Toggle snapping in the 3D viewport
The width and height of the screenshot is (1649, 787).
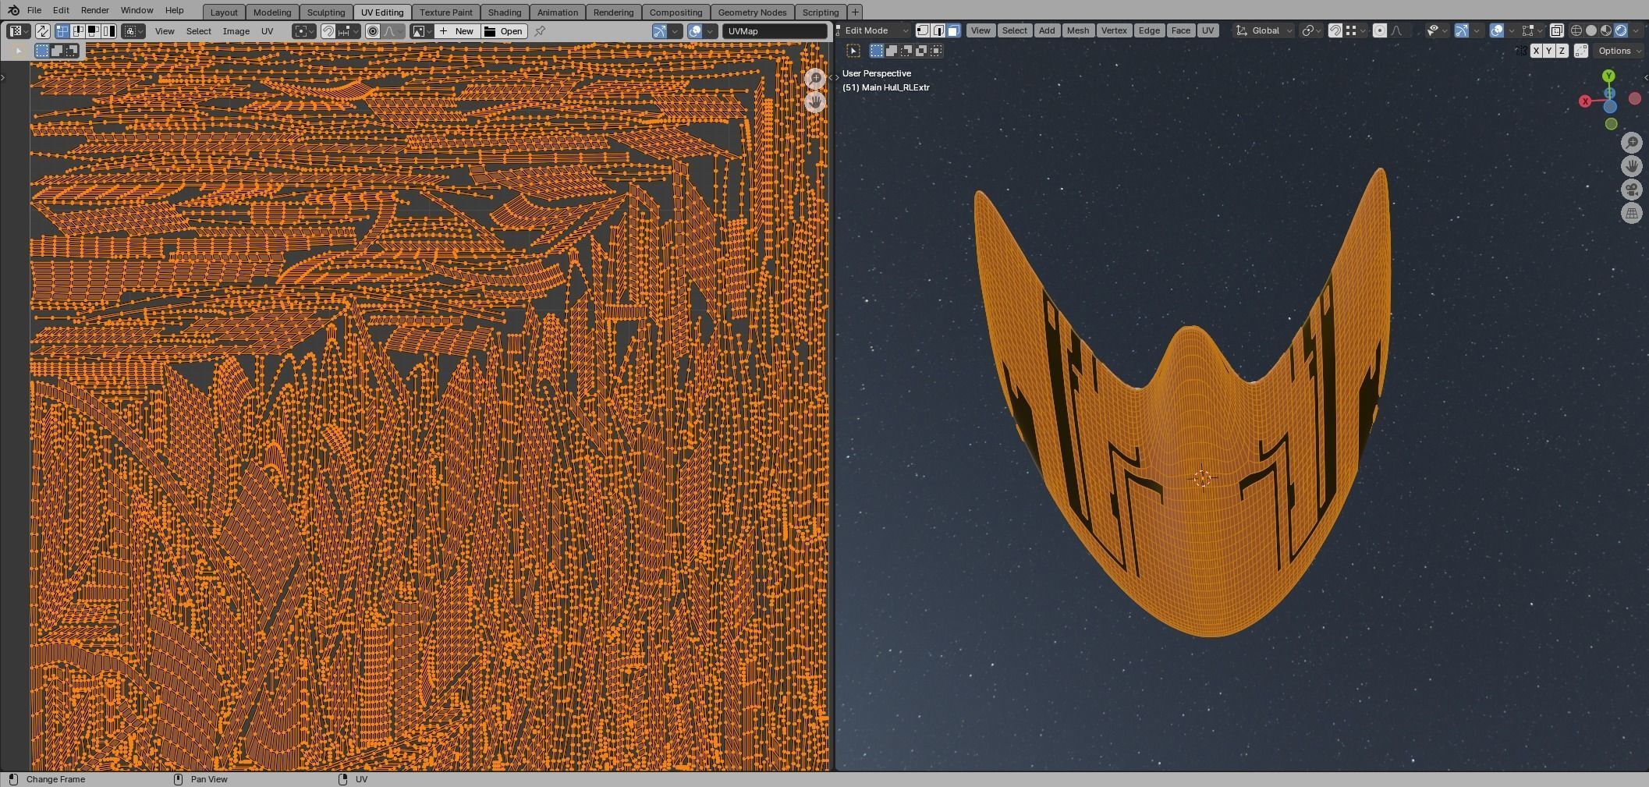pyautogui.click(x=1335, y=30)
